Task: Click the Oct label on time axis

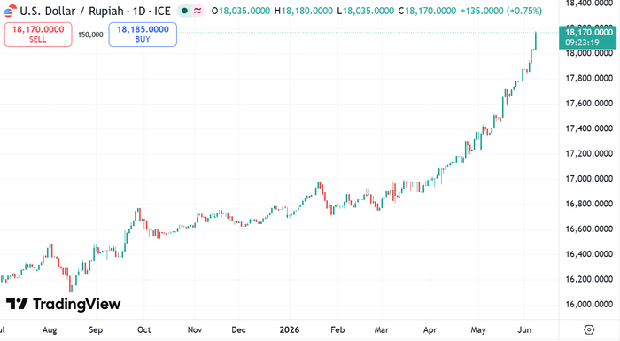Action: coord(143,329)
